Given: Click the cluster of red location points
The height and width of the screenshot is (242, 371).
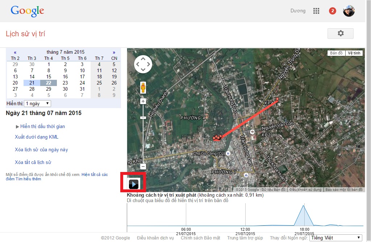Looking at the screenshot, I should pyautogui.click(x=217, y=138).
